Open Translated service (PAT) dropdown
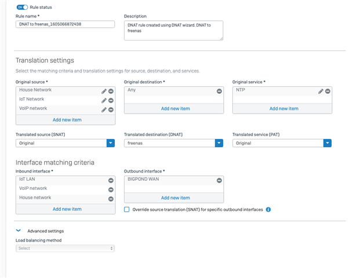Viewport: 349px width, 278px height. pyautogui.click(x=282, y=143)
